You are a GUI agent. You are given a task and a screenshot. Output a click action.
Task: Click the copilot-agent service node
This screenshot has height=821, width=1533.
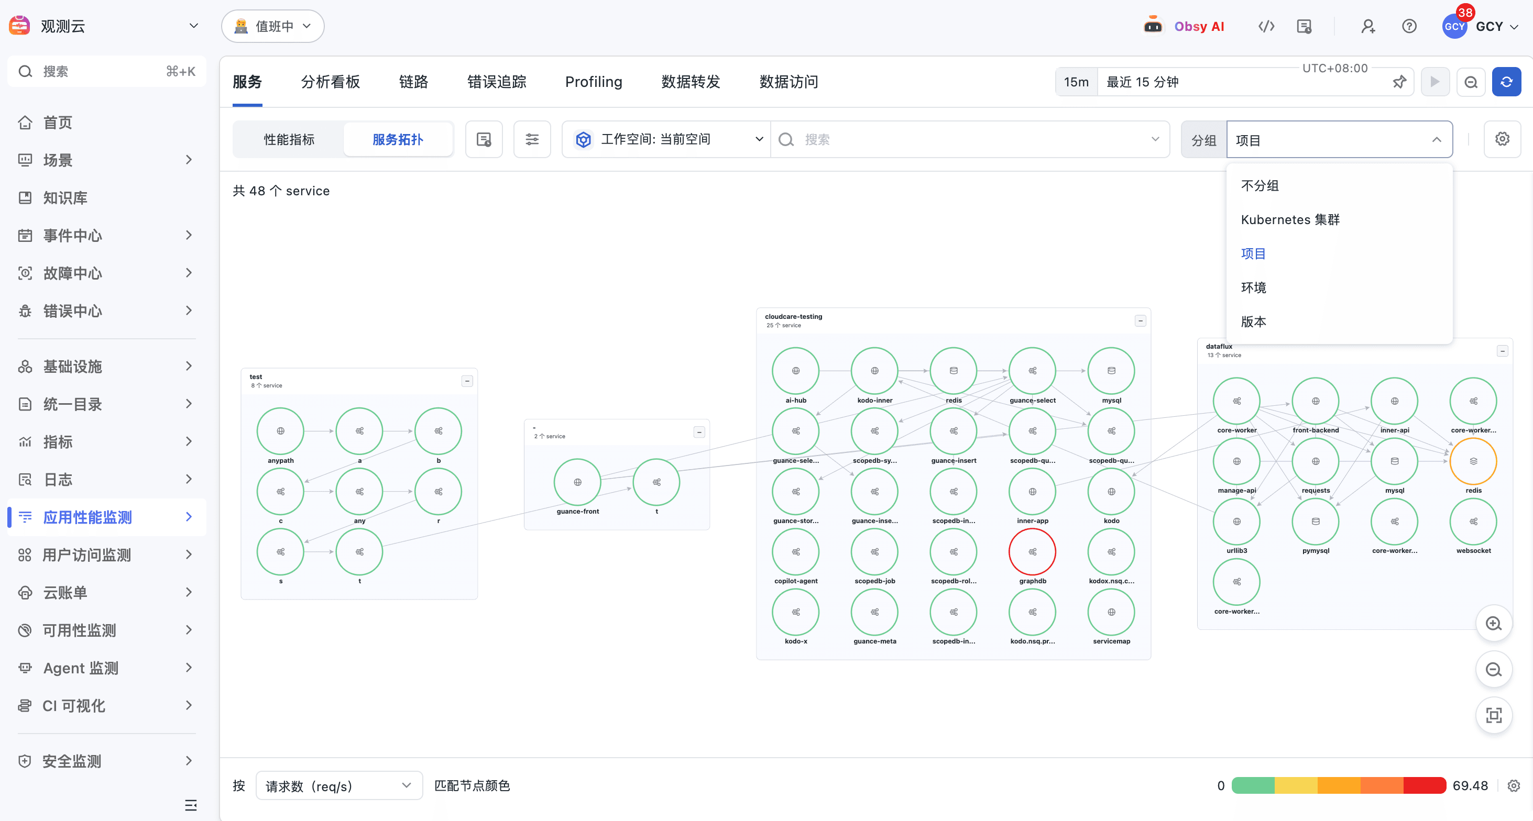pos(796,551)
